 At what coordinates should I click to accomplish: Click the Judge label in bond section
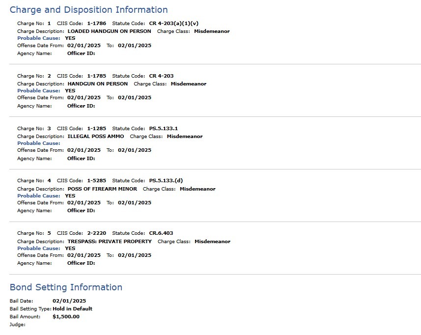click(18, 325)
